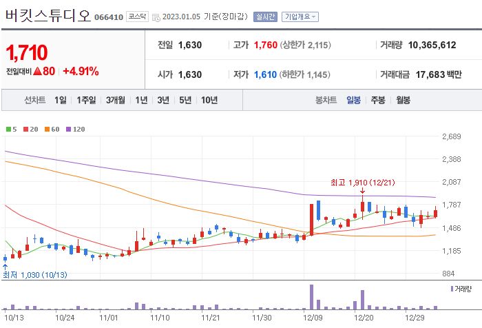Click the 10/13 date axis label
The width and height of the screenshot is (482, 328).
coord(14,318)
